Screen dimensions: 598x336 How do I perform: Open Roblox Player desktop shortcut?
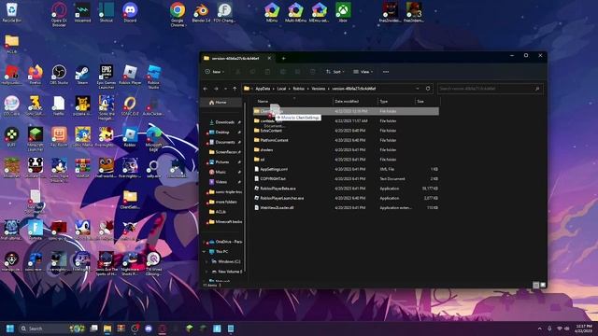pos(130,75)
